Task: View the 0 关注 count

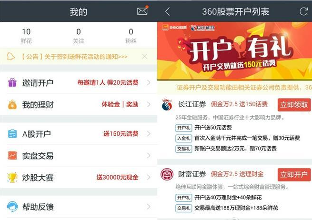Action: [79, 36]
